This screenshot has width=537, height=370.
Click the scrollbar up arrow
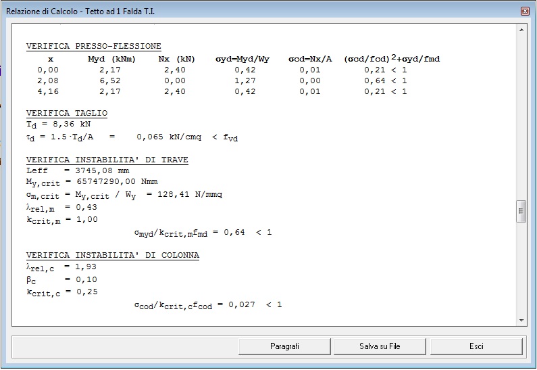(x=521, y=30)
